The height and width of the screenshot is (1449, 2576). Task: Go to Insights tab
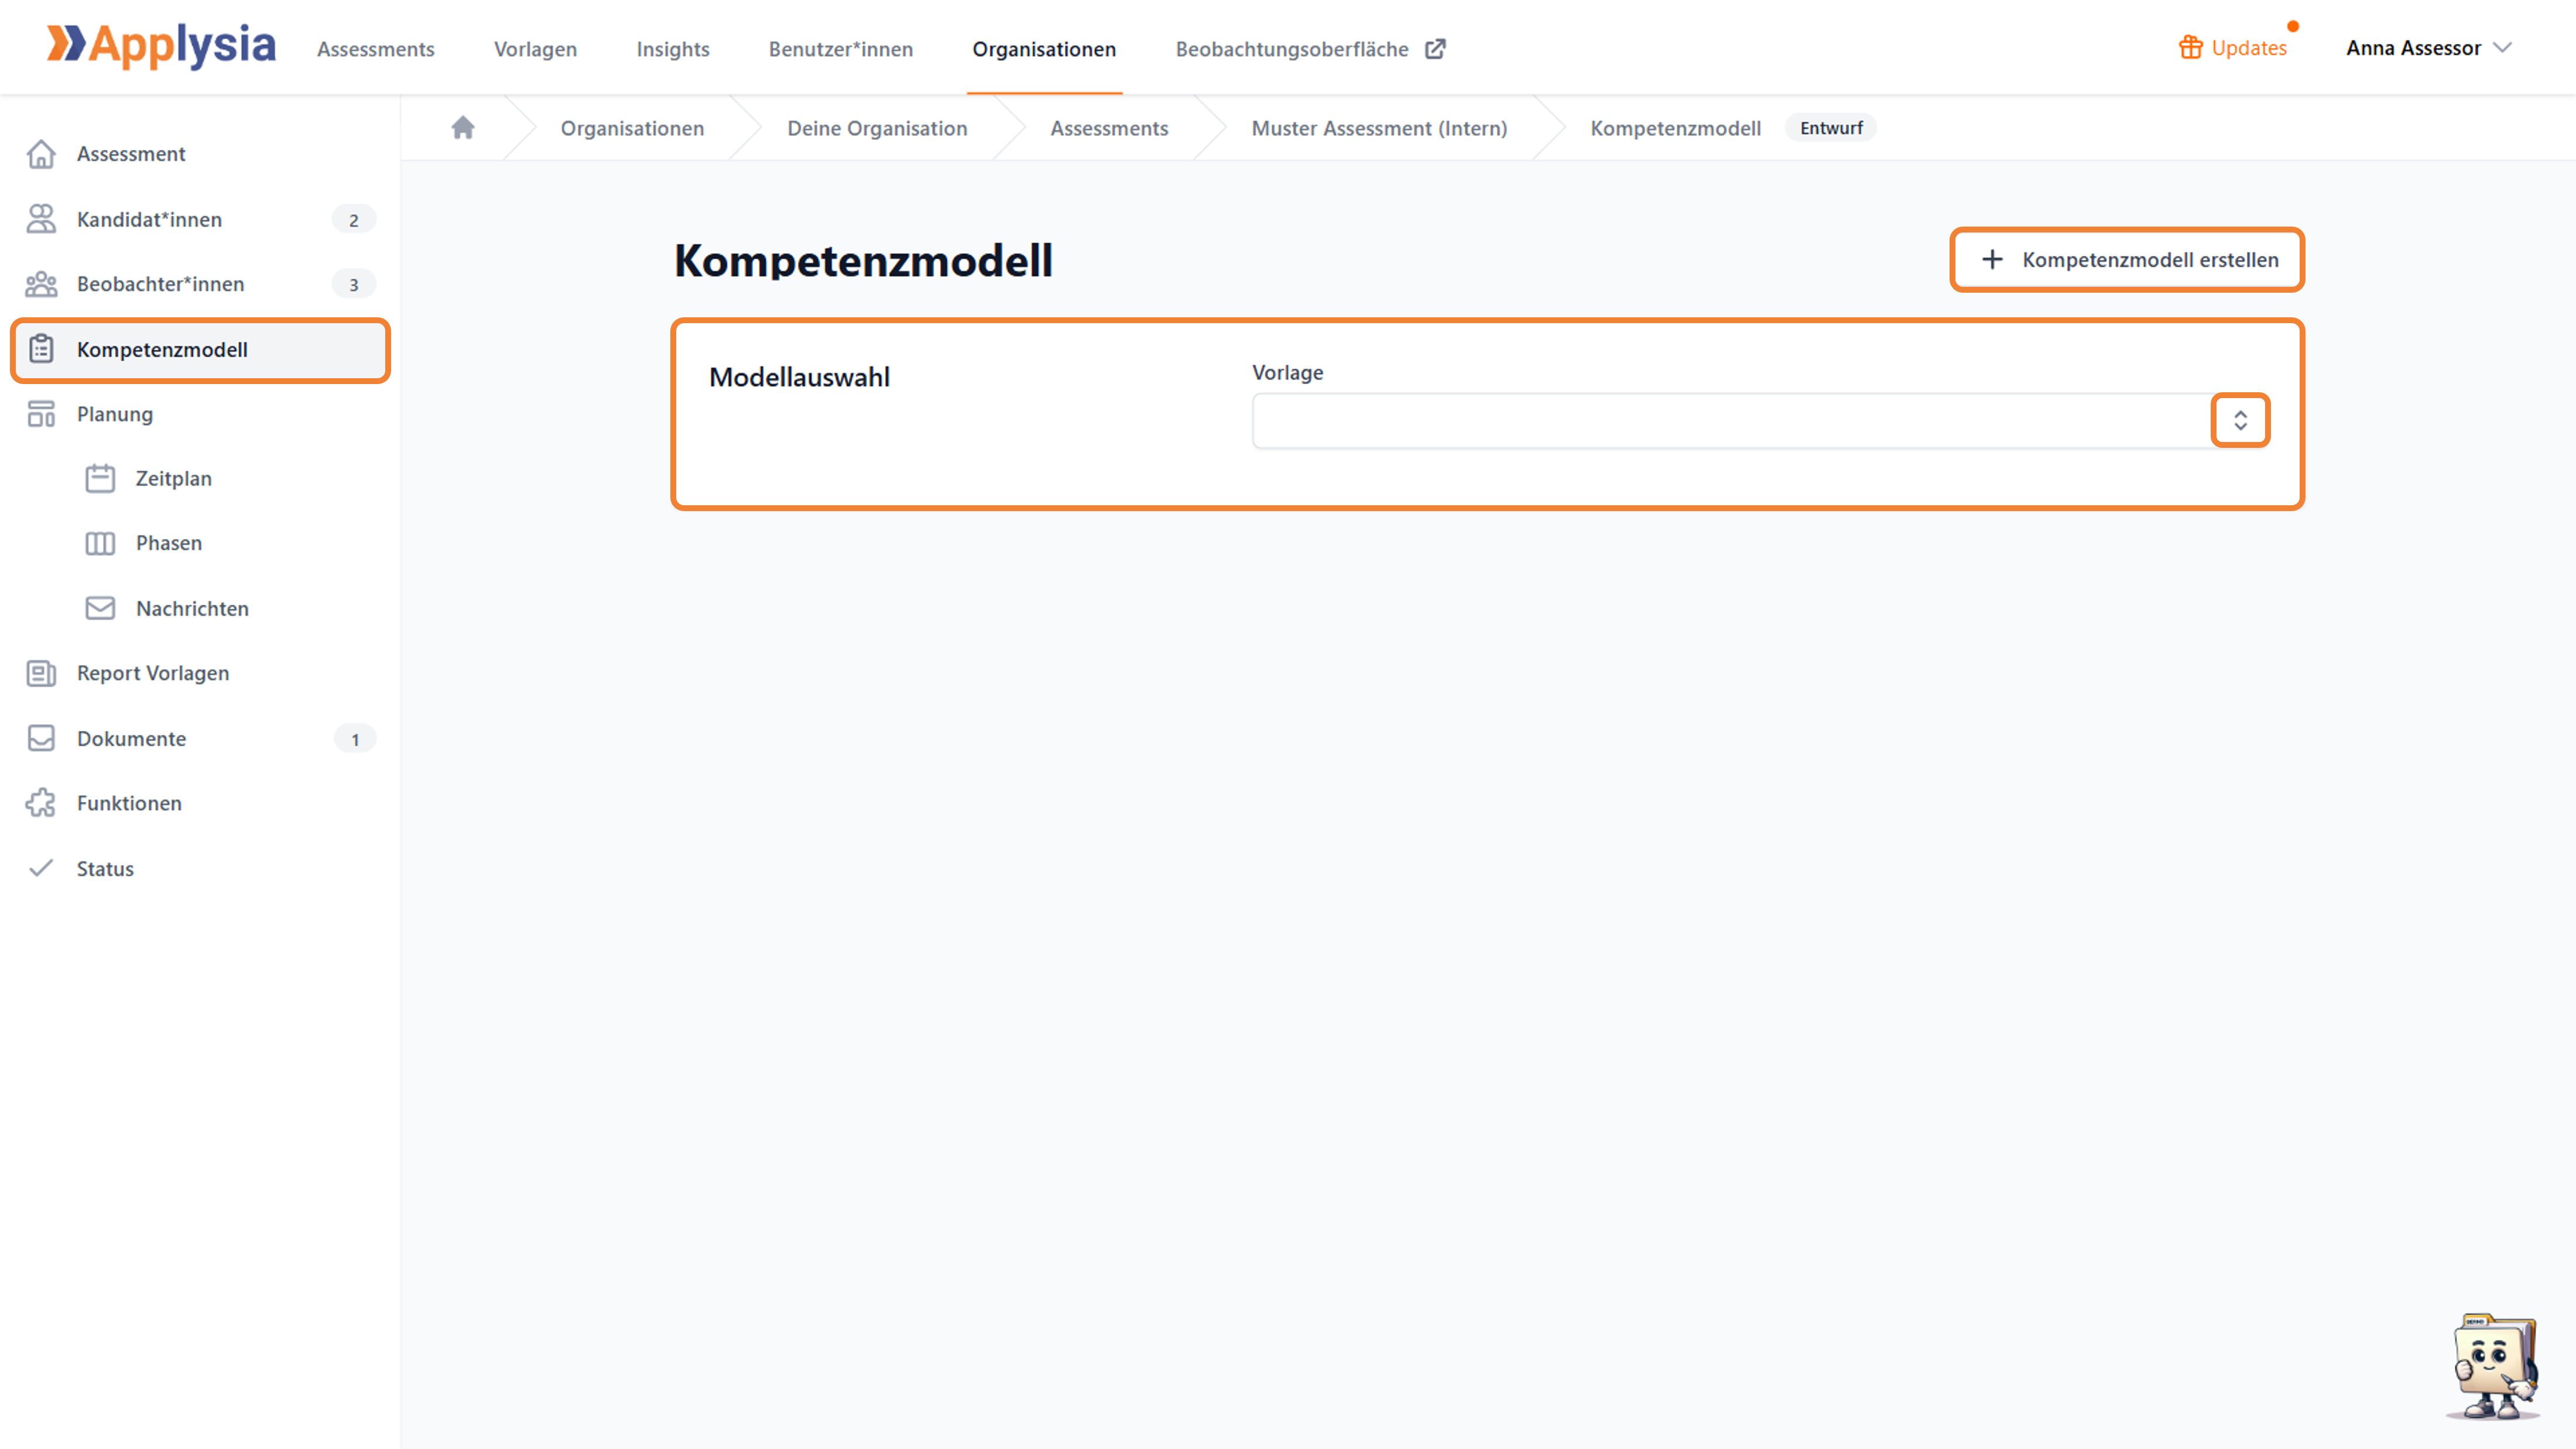(x=672, y=49)
